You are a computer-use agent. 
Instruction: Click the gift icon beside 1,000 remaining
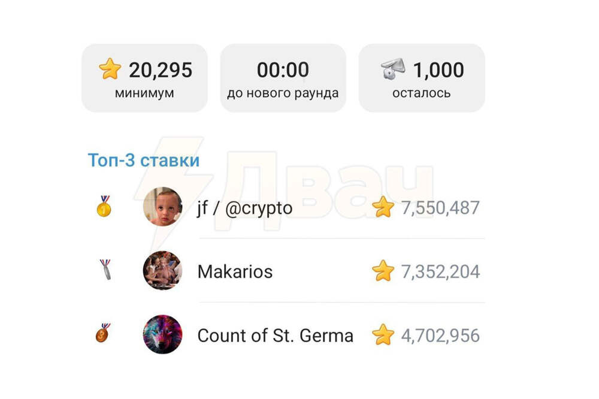coord(392,69)
